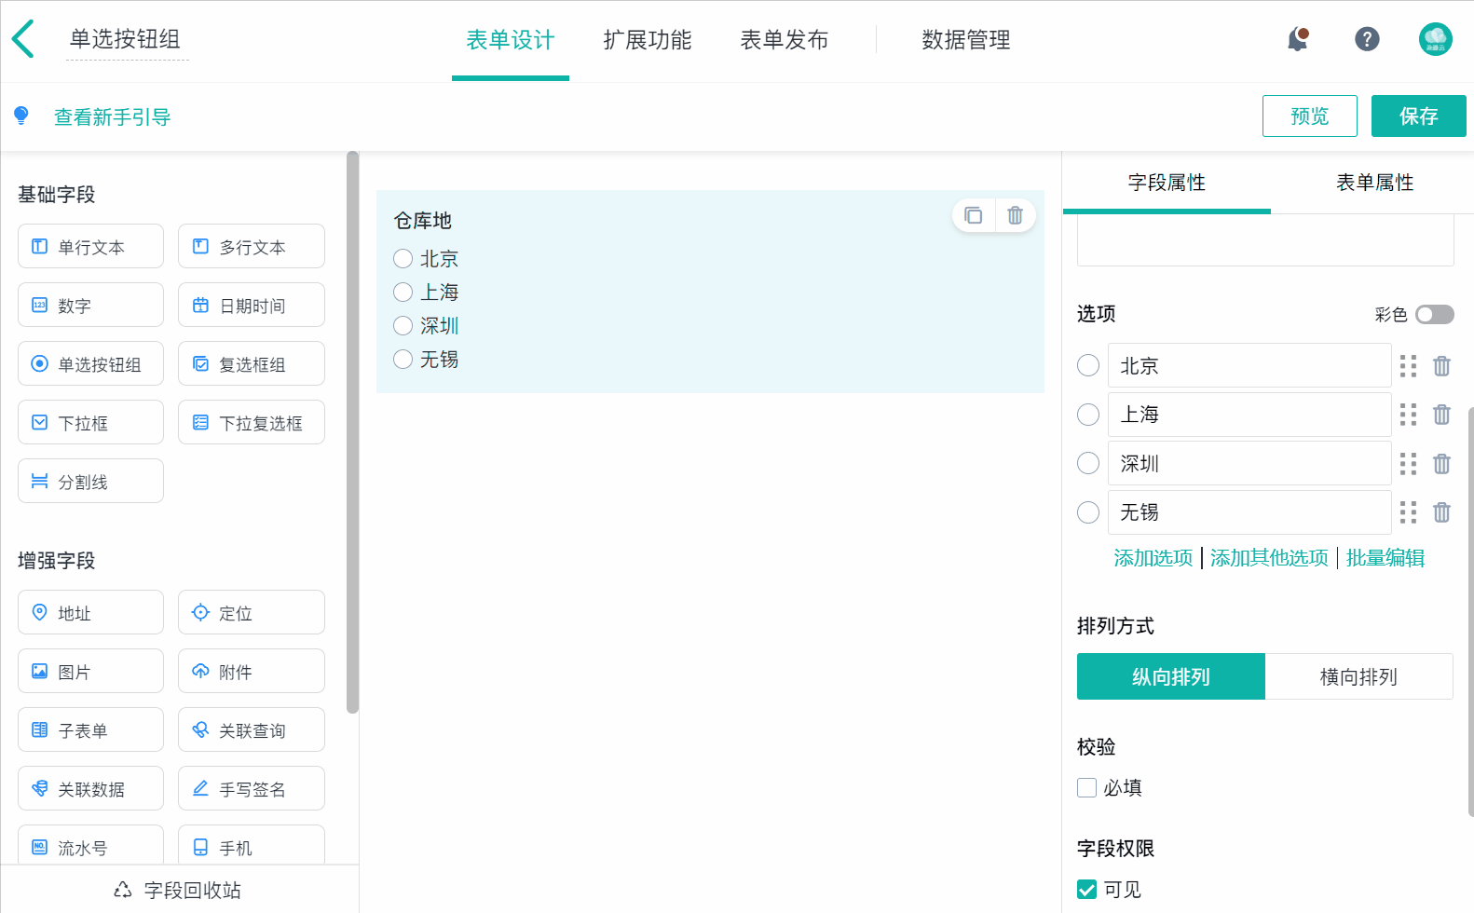Viewport: 1474px width, 913px height.
Task: Delete the 北京 option using trash icon
Action: point(1441,366)
